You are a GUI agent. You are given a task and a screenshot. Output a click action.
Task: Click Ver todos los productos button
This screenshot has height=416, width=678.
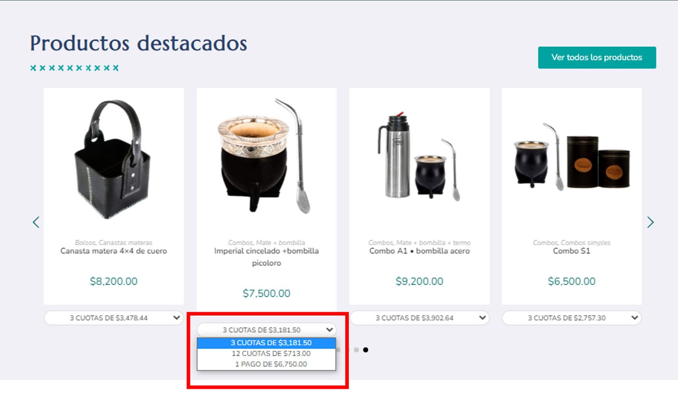[x=597, y=57]
